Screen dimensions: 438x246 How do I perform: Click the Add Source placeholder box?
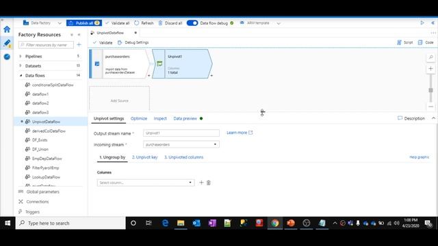point(119,98)
